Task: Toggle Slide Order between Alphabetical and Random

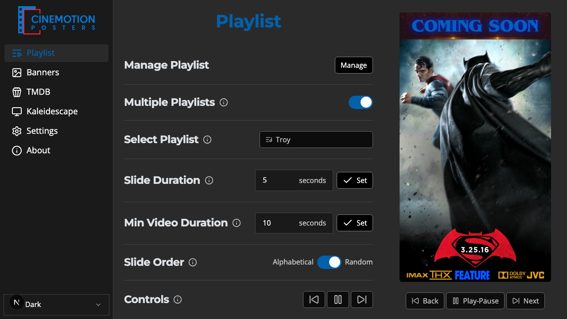Action: [x=329, y=262]
